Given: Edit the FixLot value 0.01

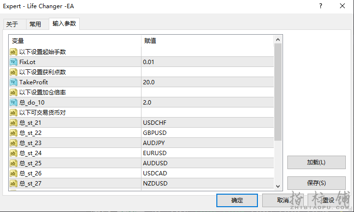Looking at the screenshot, I should pyautogui.click(x=207, y=62).
